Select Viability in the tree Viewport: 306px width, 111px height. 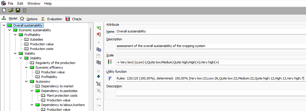[x=30, y=53]
